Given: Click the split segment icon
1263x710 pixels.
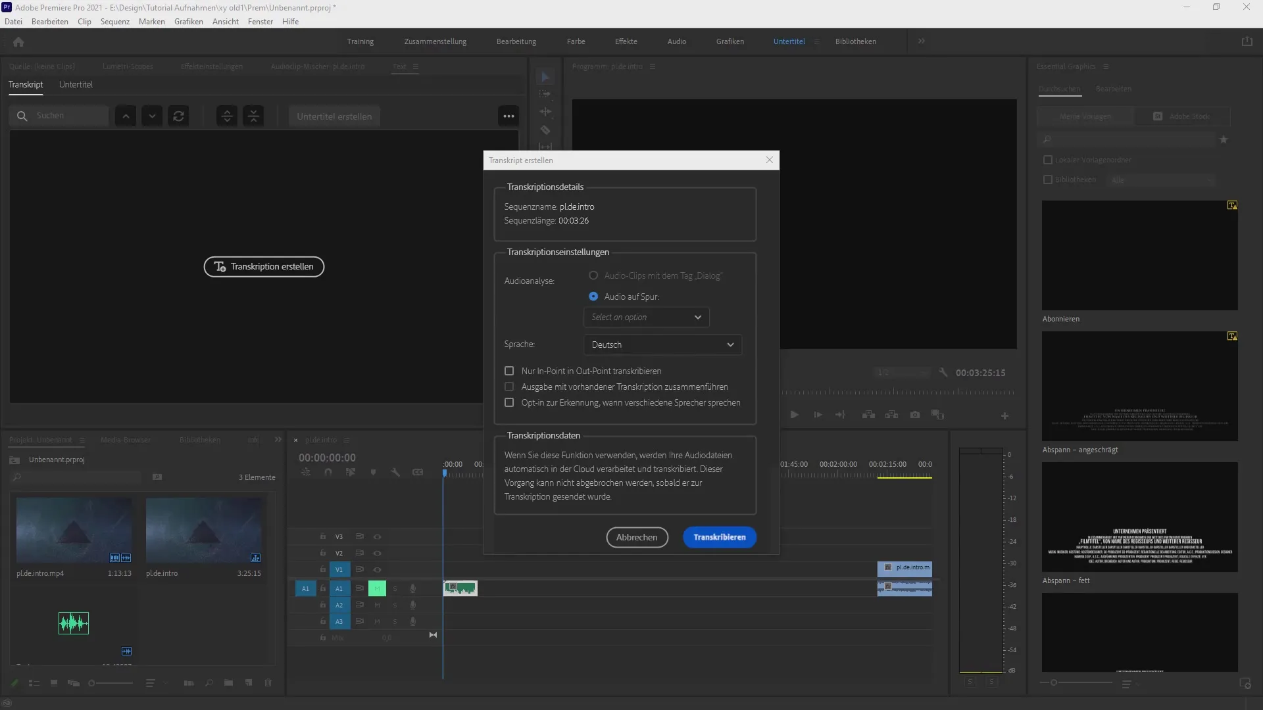Looking at the screenshot, I should (x=227, y=116).
